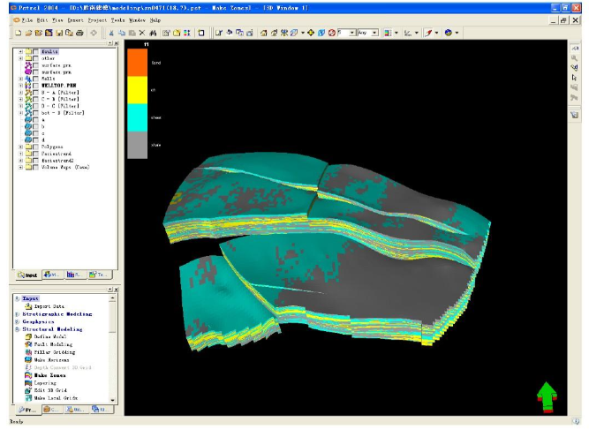The image size is (589, 437).
Task: Click the Open folder toolbar icon
Action: coord(28,33)
